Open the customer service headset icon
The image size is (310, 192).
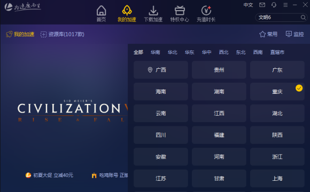(274, 5)
